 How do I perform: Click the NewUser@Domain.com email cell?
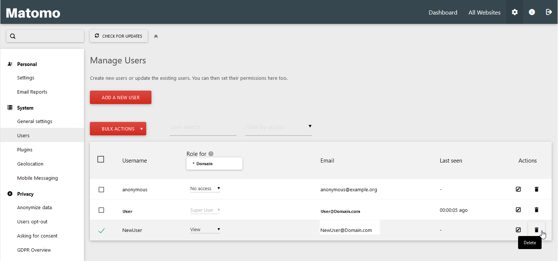coord(346,230)
